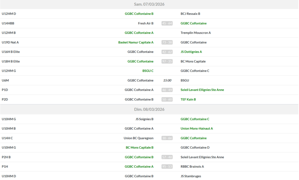Open the BSGU C team link
This screenshot has height=180, width=299.
pyautogui.click(x=148, y=71)
